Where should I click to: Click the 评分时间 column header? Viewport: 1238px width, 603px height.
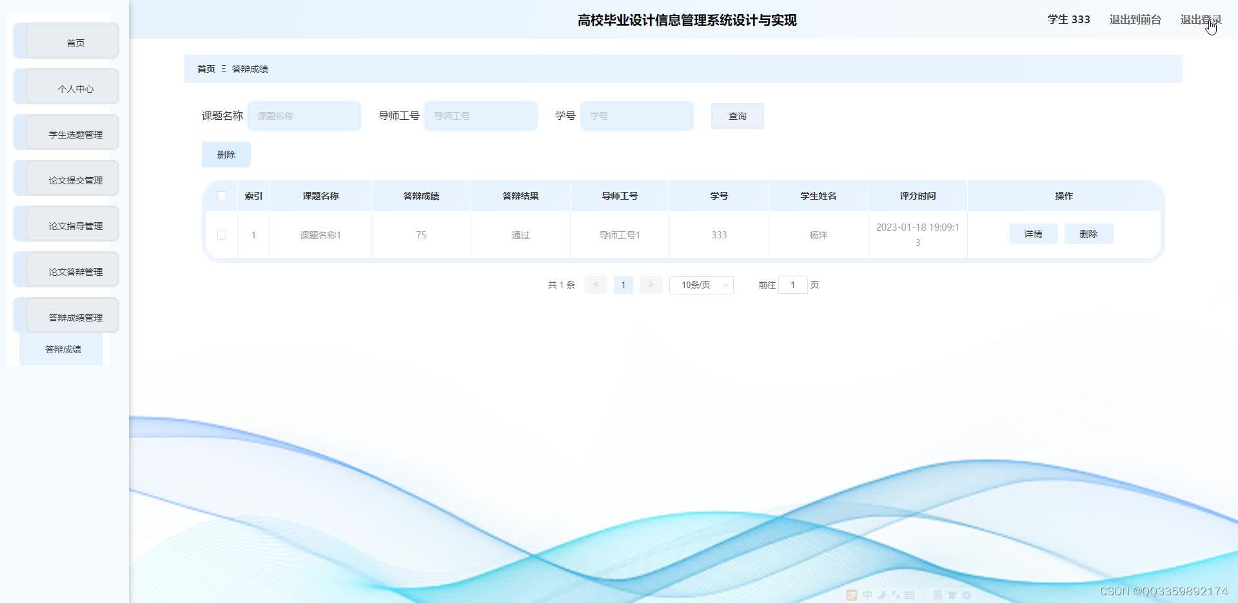point(918,196)
